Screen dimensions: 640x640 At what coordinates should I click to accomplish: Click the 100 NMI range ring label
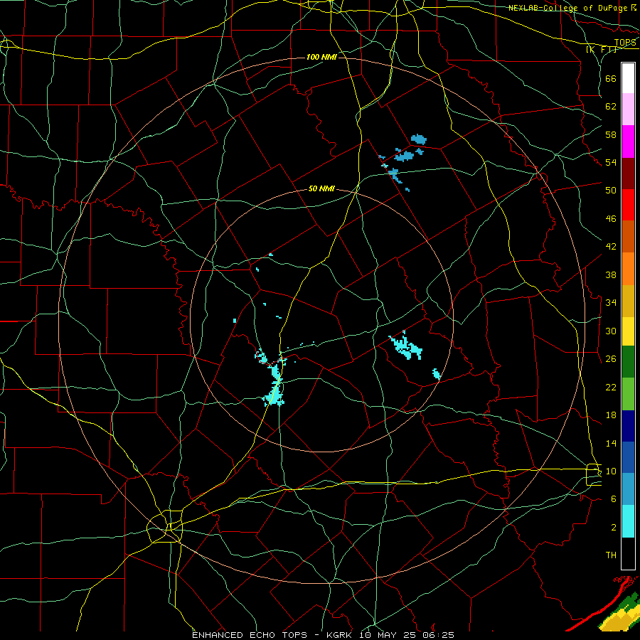coord(321,57)
